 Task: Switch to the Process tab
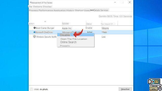[33, 10]
